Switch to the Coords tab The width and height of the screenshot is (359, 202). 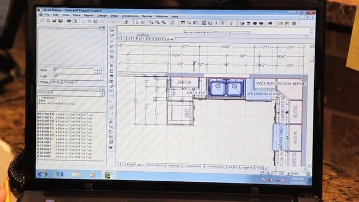coord(68,82)
